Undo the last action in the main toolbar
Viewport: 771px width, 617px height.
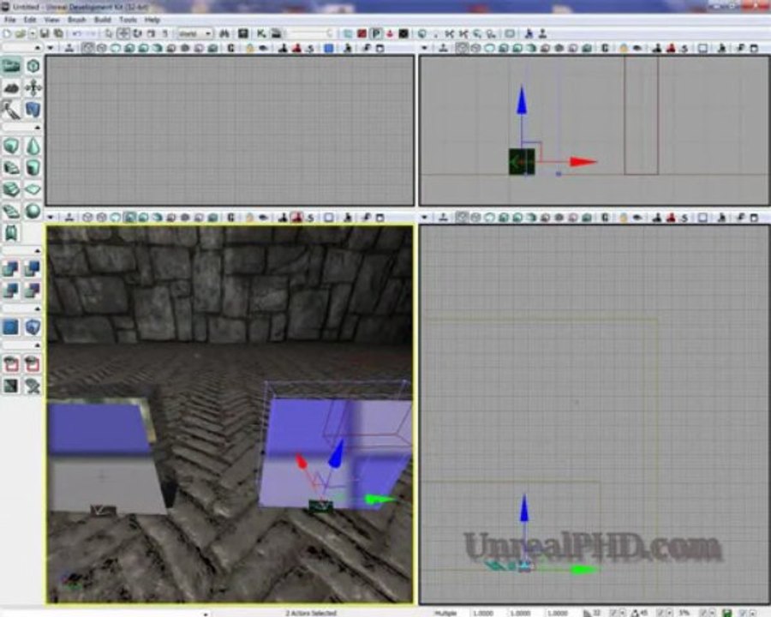coord(77,33)
